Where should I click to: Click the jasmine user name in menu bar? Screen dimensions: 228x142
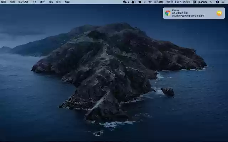point(203,2)
